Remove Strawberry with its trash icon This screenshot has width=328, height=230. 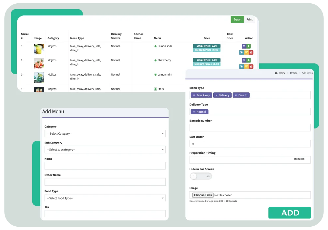pos(251,66)
